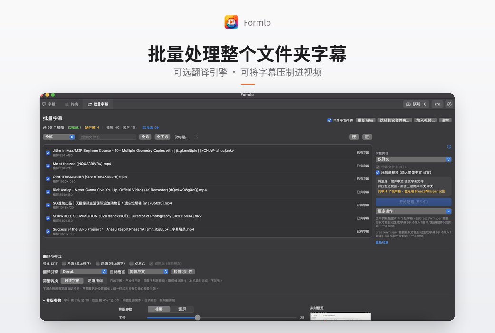Click 已有字幕 status on the SHOWREEL row

363,218
